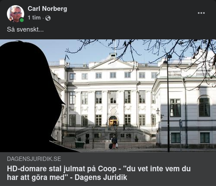Click the globe public audience icon
Image resolution: width=216 pixels, height=186 pixels.
point(48,18)
